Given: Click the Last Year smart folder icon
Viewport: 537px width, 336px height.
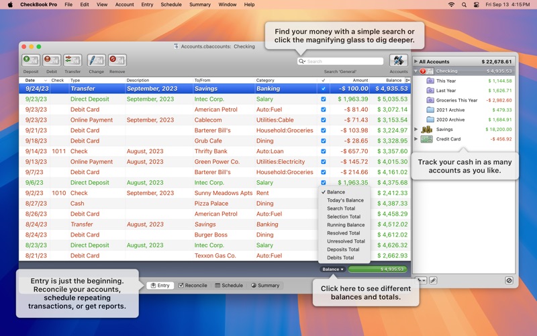Looking at the screenshot, I should [x=430, y=91].
